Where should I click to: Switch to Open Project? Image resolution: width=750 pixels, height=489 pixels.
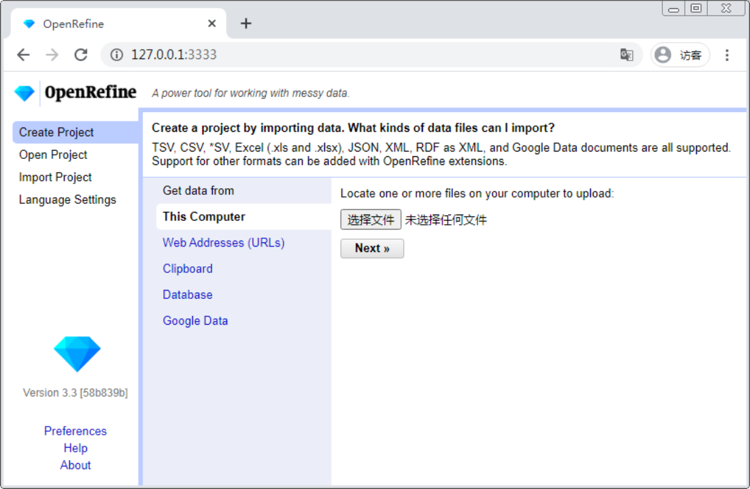(x=53, y=155)
